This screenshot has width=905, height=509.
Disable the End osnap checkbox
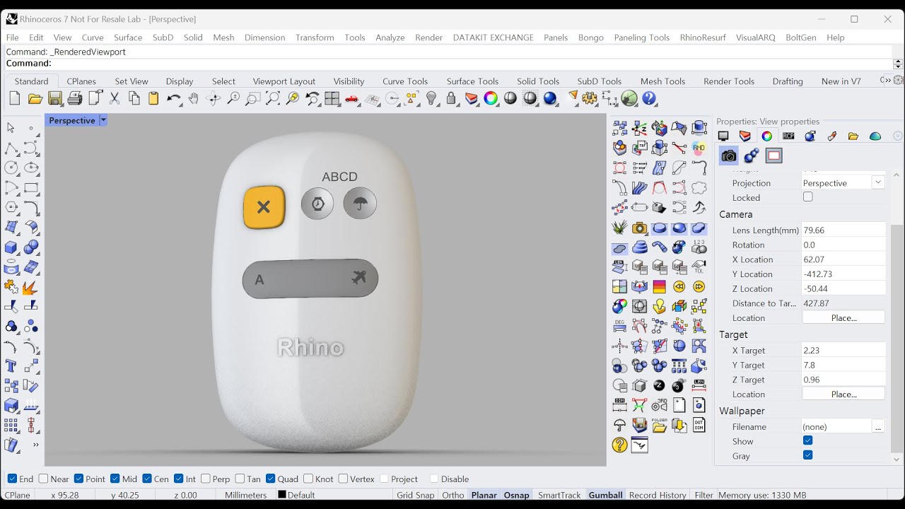pyautogui.click(x=12, y=479)
